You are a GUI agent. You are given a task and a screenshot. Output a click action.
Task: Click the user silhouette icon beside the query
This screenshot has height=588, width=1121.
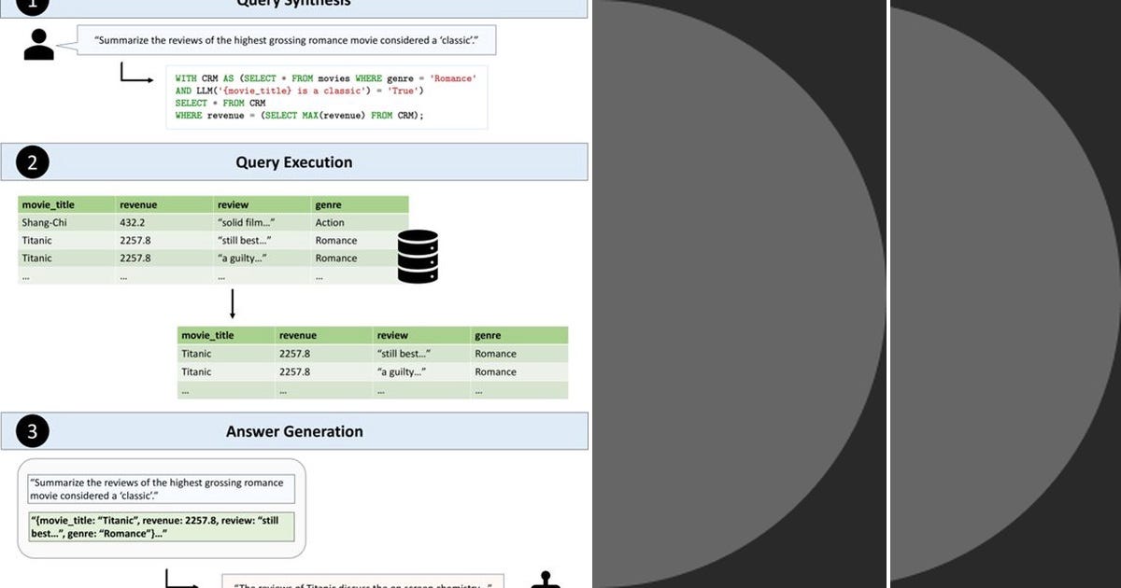(x=38, y=44)
